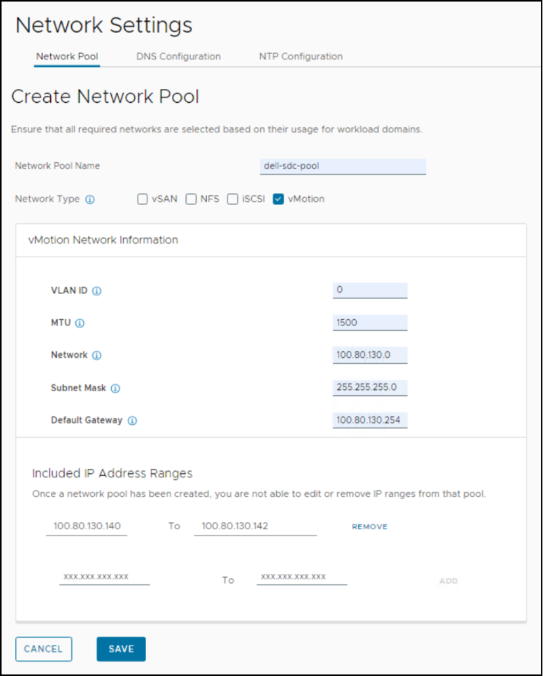This screenshot has width=543, height=676.
Task: Click the info icon beside MTU
Action: point(79,323)
